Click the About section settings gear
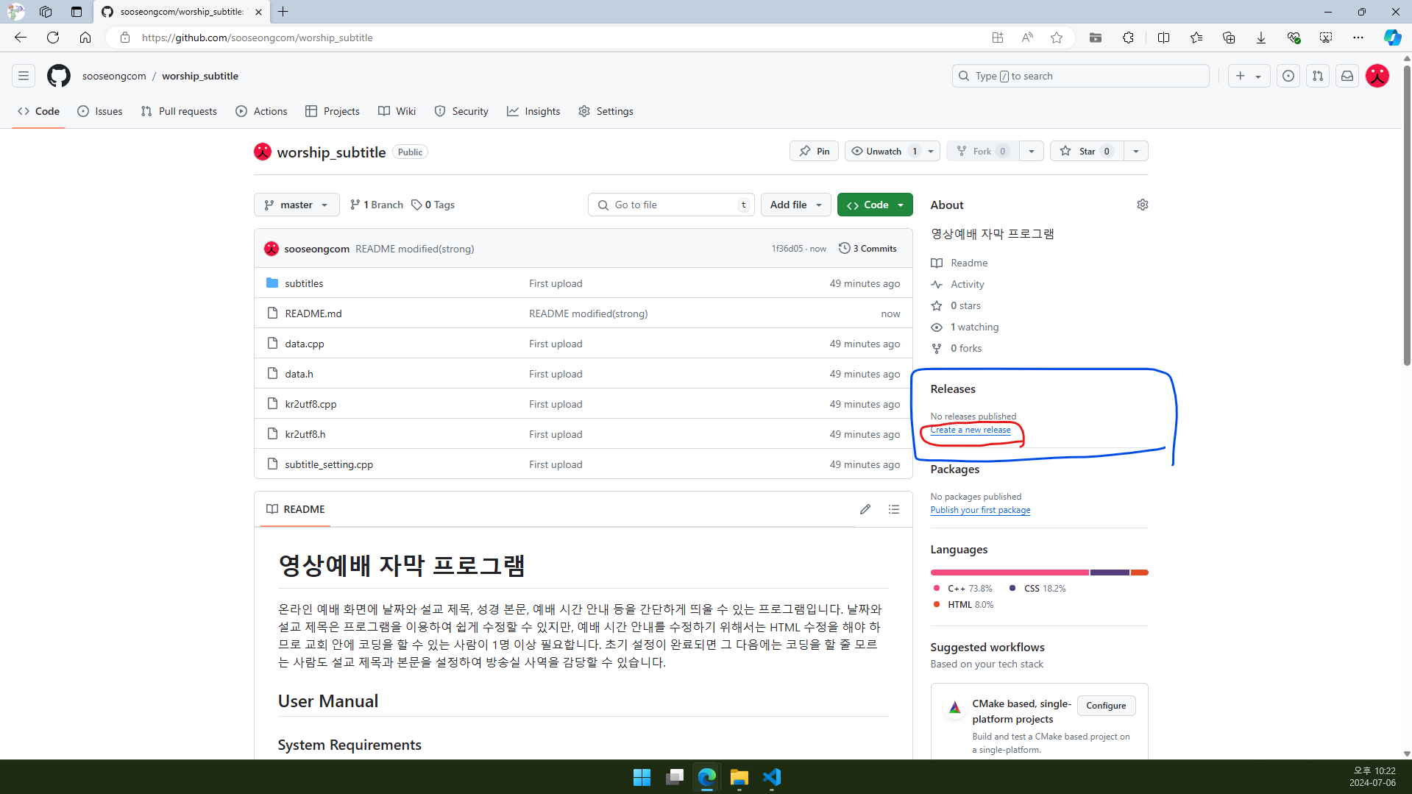The height and width of the screenshot is (794, 1412). [1142, 205]
